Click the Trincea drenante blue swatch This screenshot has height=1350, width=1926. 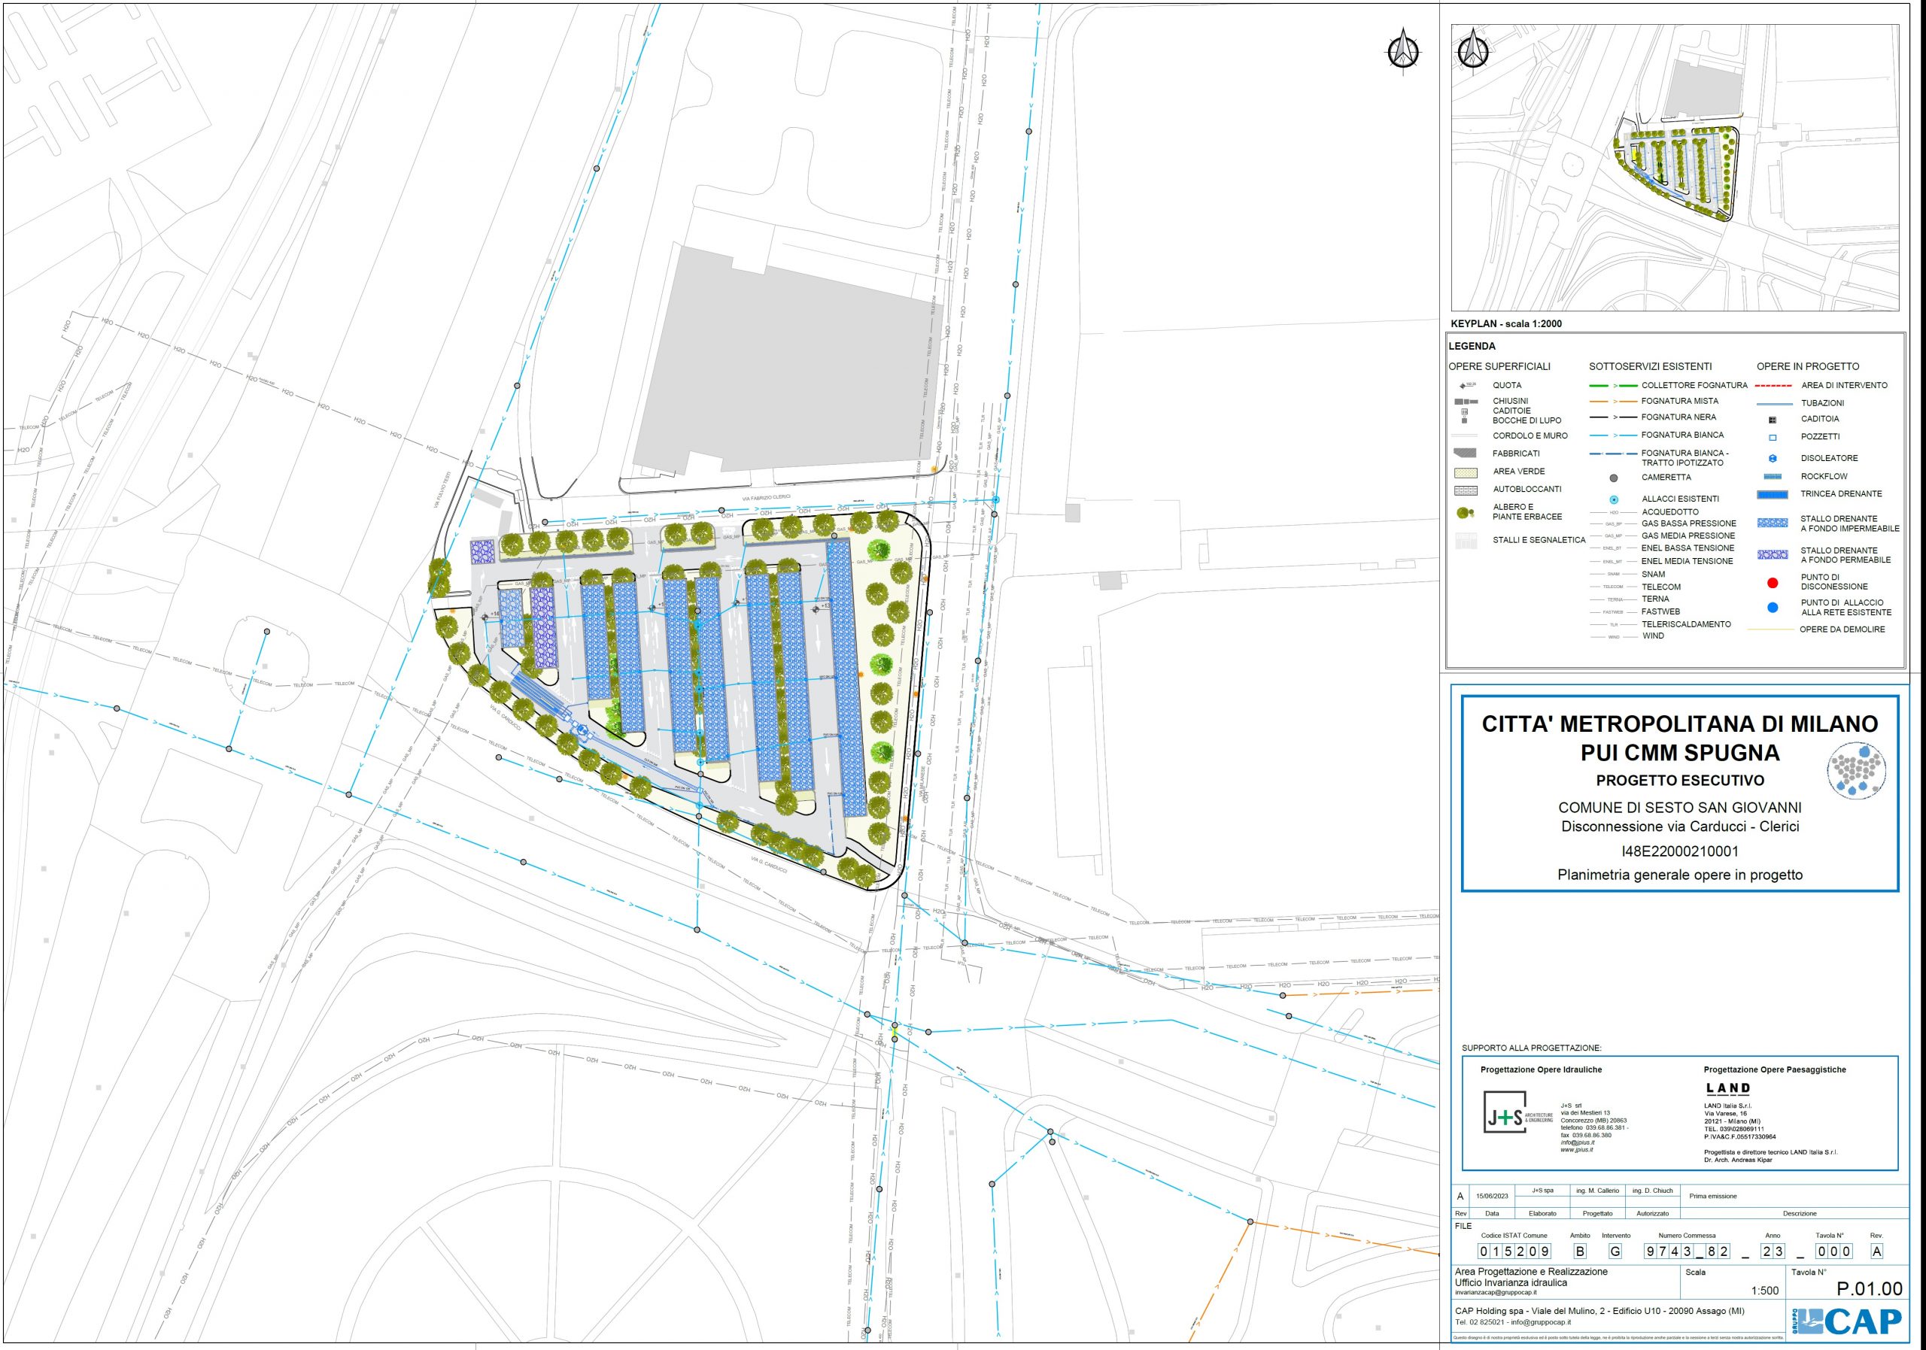coord(1773,495)
